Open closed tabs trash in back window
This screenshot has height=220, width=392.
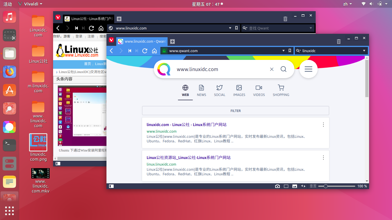(x=285, y=19)
